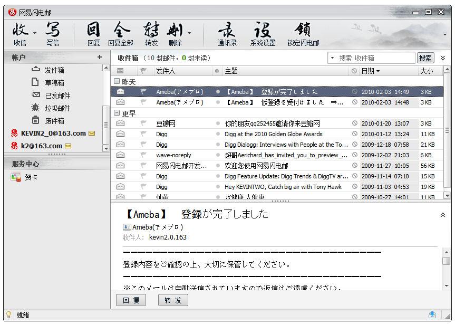Click the 转发 button below preview

172,300
